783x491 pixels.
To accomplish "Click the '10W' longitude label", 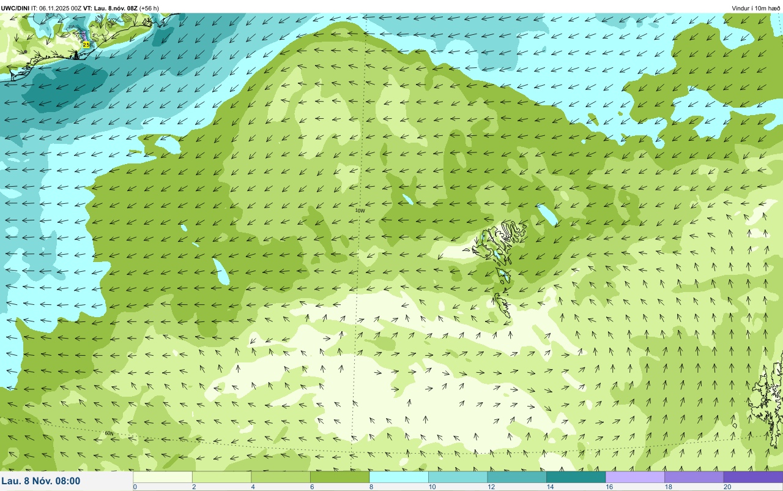I will click(360, 210).
